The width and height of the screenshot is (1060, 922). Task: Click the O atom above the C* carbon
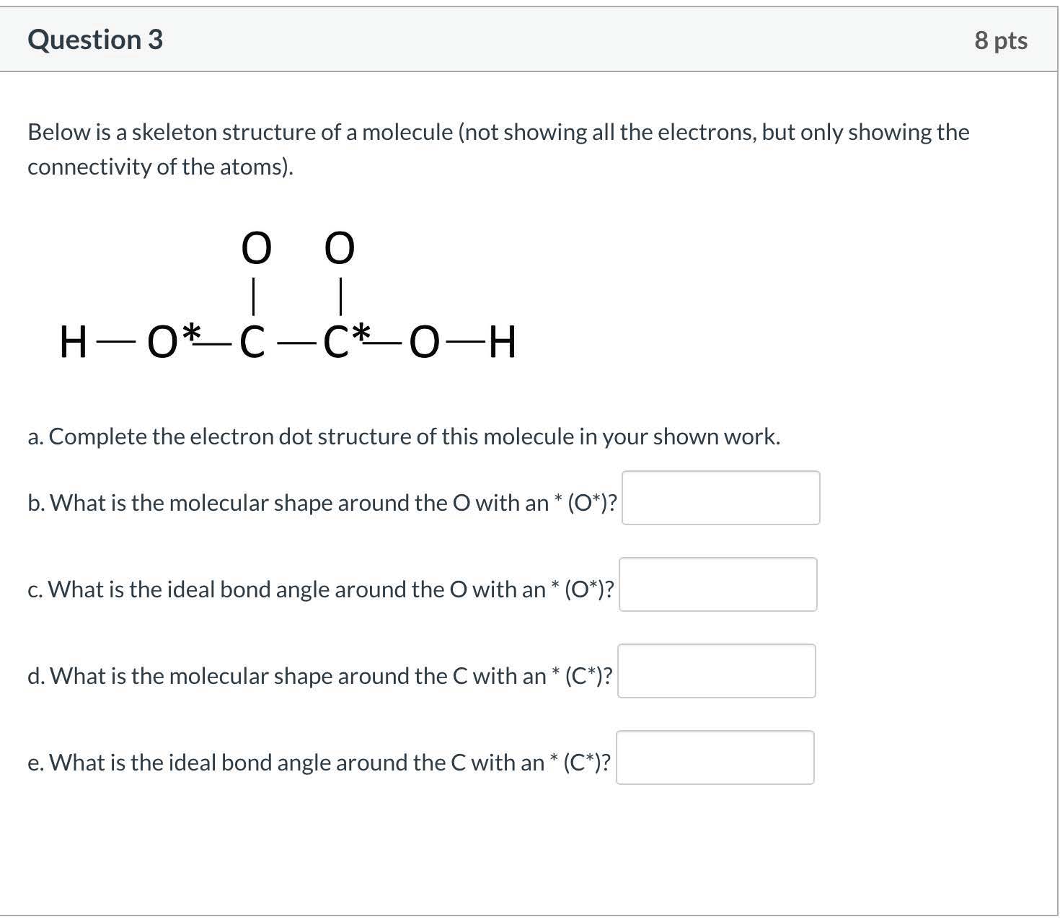point(340,248)
